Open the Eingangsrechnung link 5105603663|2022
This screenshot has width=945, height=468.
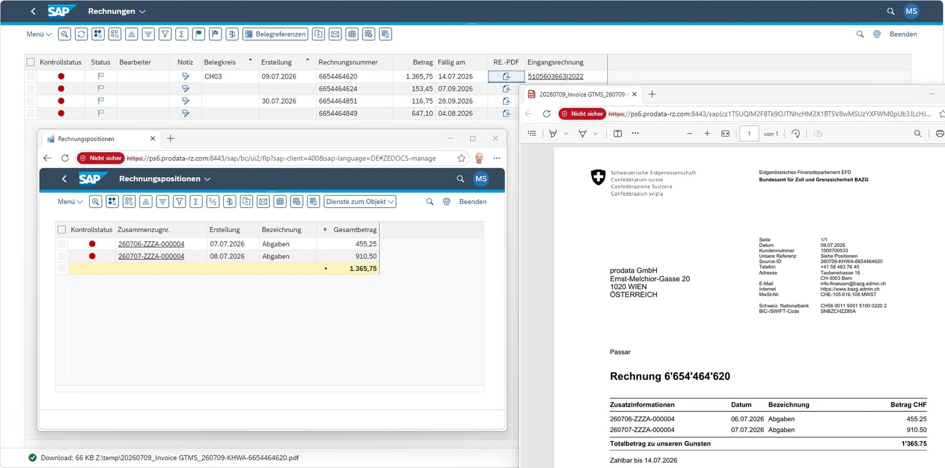coord(556,77)
